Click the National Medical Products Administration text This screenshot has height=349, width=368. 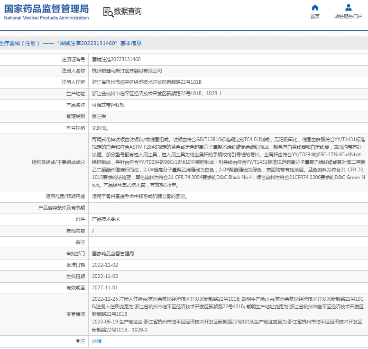tap(46, 18)
